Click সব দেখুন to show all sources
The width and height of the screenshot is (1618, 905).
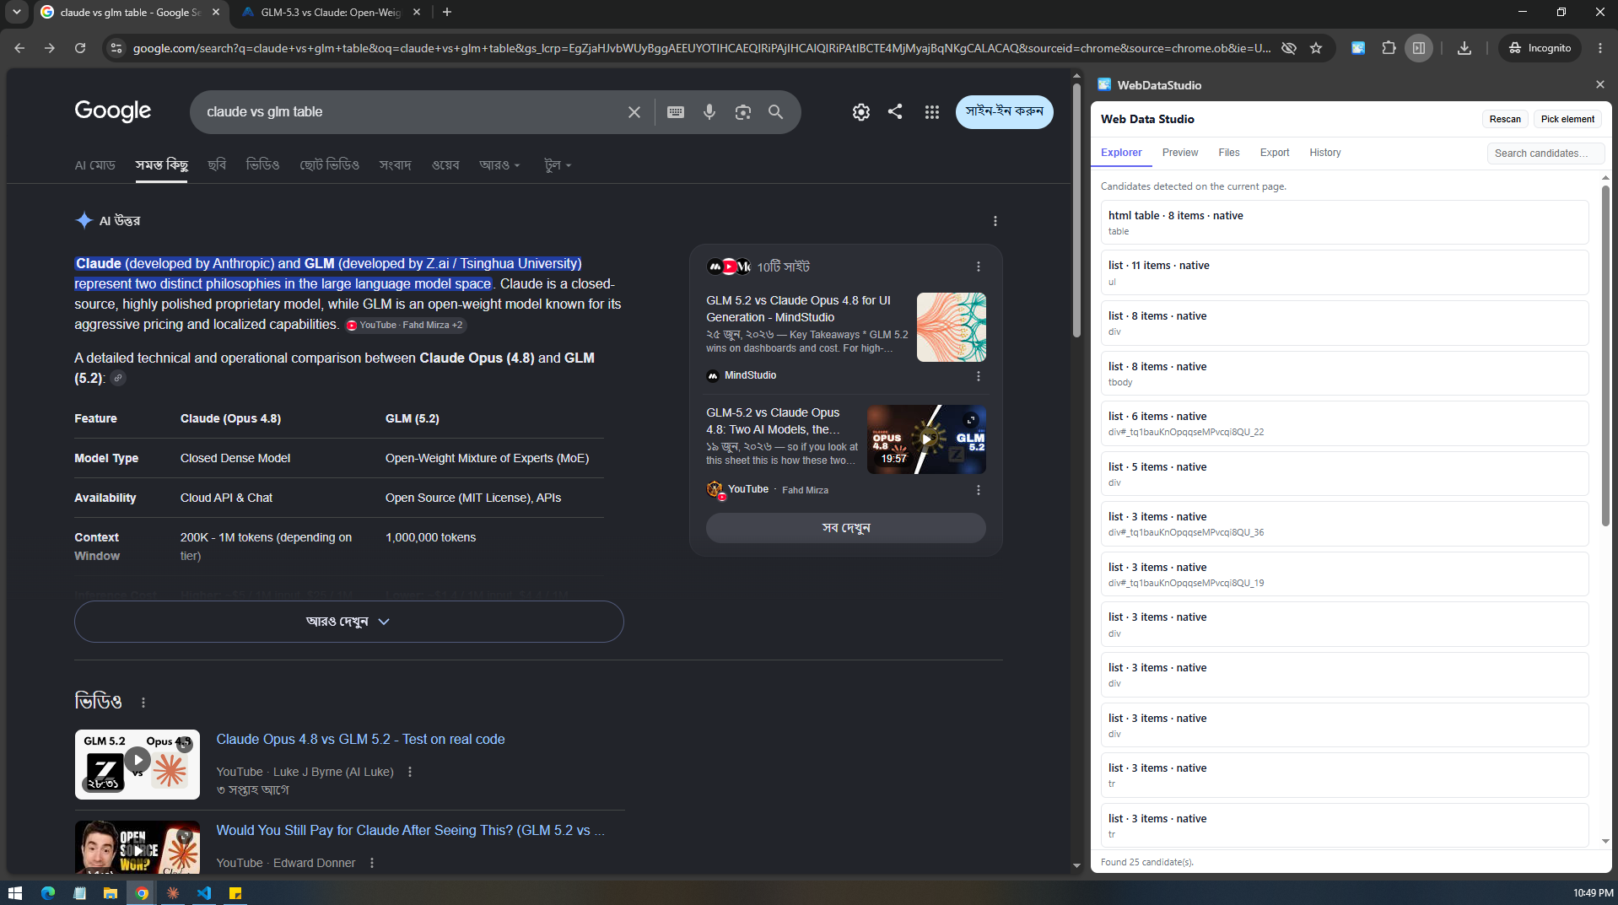coord(845,528)
